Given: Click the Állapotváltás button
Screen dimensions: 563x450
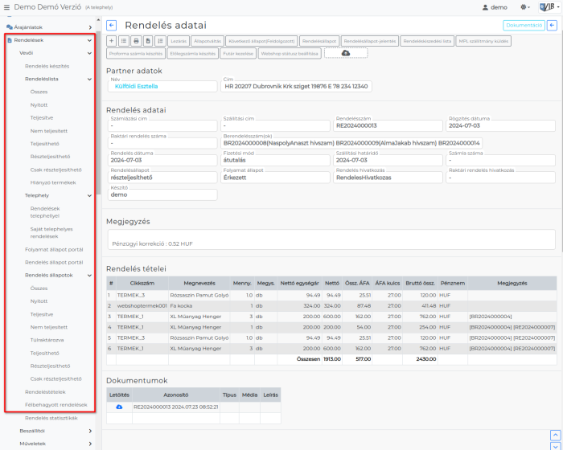Looking at the screenshot, I should point(208,40).
